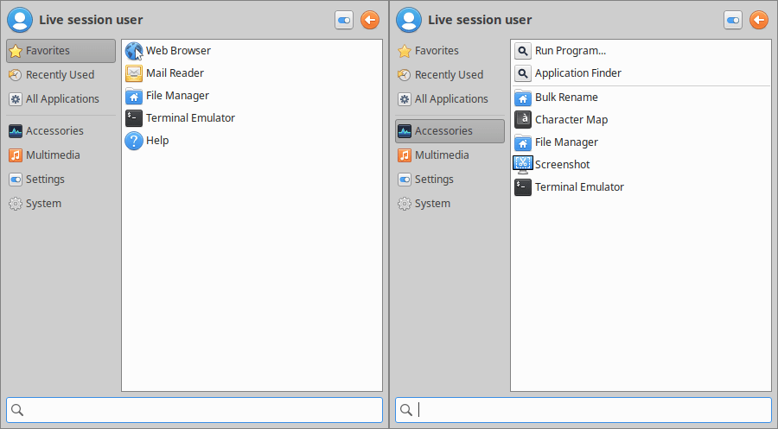The width and height of the screenshot is (778, 429).
Task: Select Recently Used category in left menu
Action: [x=60, y=75]
